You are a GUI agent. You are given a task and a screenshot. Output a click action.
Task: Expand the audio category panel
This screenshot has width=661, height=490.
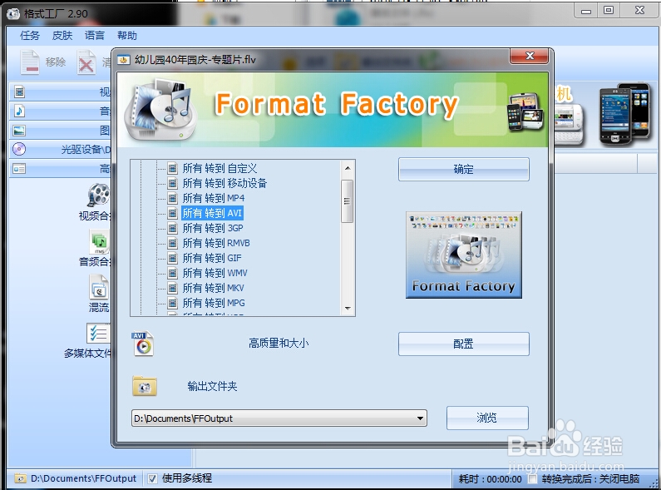coord(60,111)
